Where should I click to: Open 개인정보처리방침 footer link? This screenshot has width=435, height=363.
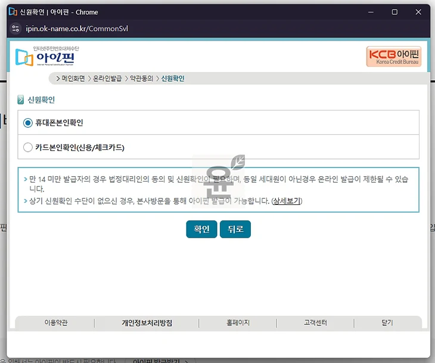tap(147, 322)
